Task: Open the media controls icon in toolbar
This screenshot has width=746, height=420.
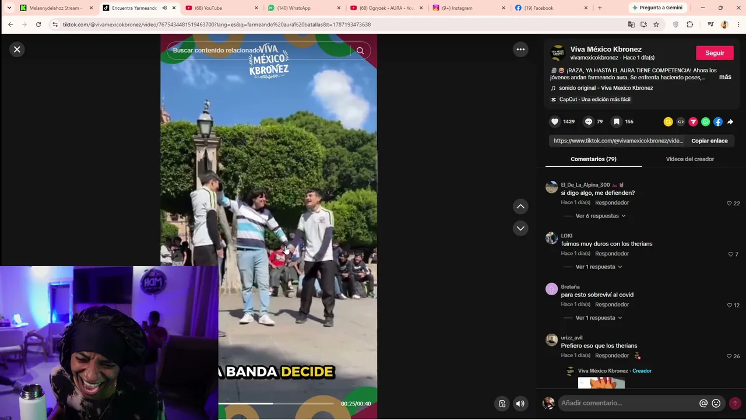Action: [710, 24]
